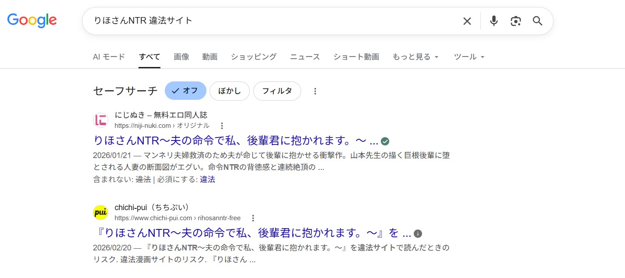Expand the ツール dropdown
The image size is (625, 278).
(x=469, y=57)
